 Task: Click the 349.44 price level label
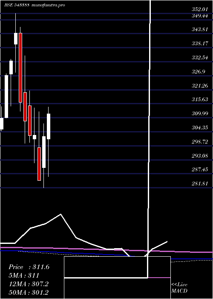(200, 16)
